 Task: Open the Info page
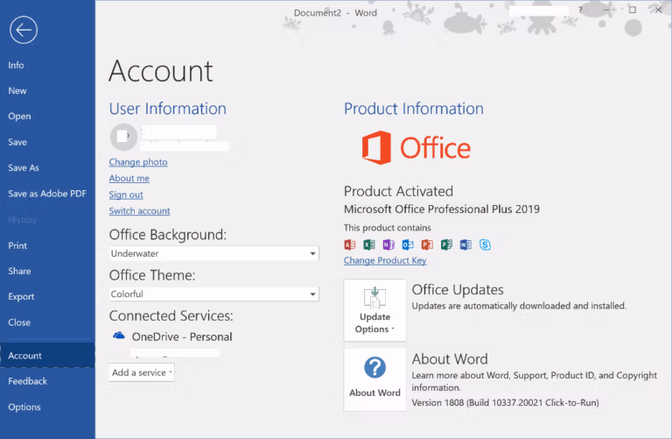[16, 65]
